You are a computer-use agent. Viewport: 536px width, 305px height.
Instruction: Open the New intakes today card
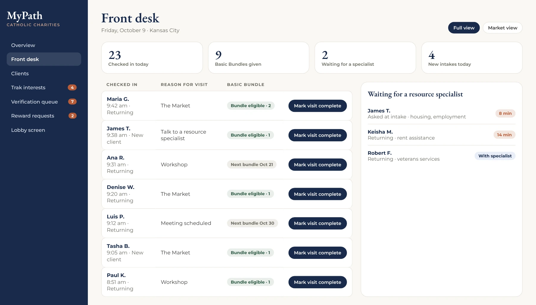tap(472, 58)
